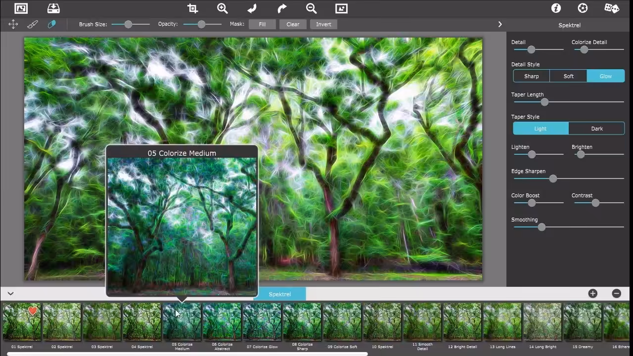Select the Crop tool
The width and height of the screenshot is (633, 356).
point(192,8)
